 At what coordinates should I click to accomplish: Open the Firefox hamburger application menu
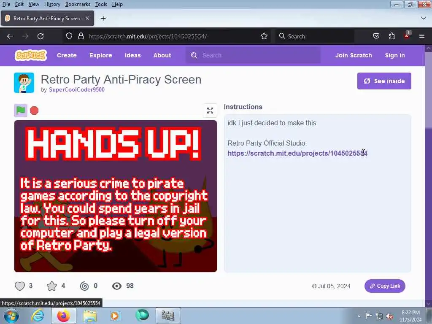(422, 36)
